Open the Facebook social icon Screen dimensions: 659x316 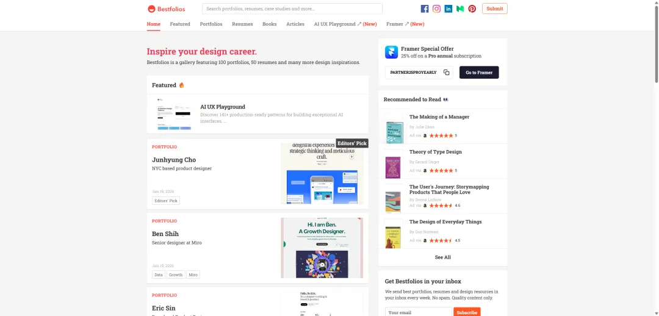tap(425, 9)
